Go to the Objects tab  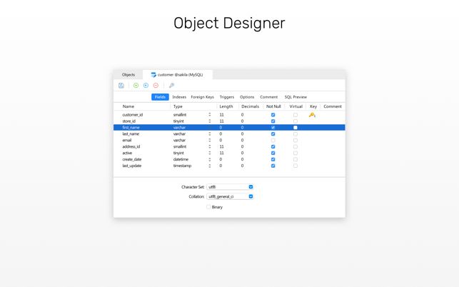pyautogui.click(x=128, y=75)
